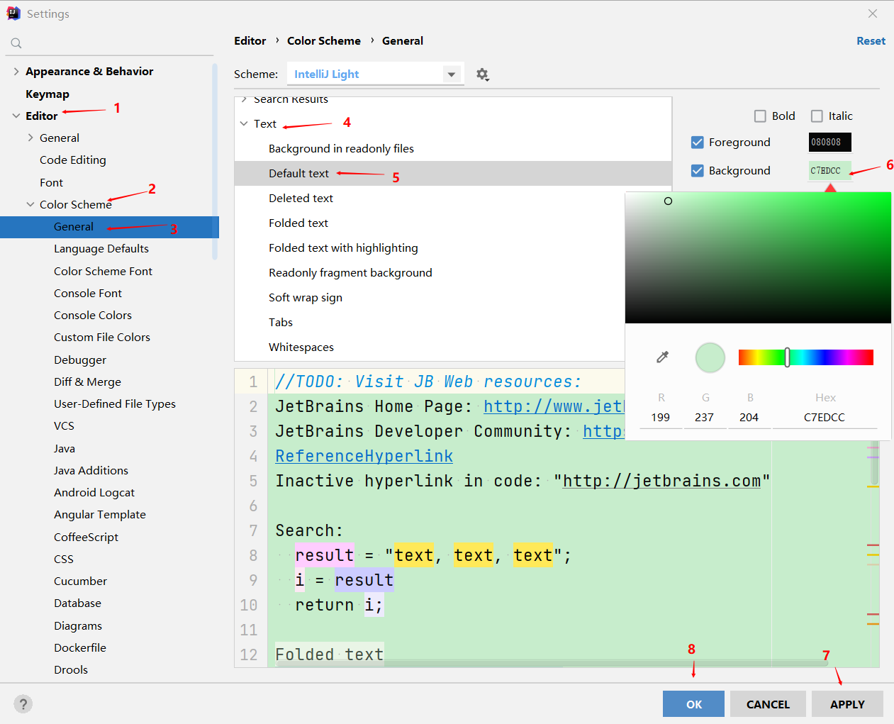Click the search magnifier icon

point(16,43)
